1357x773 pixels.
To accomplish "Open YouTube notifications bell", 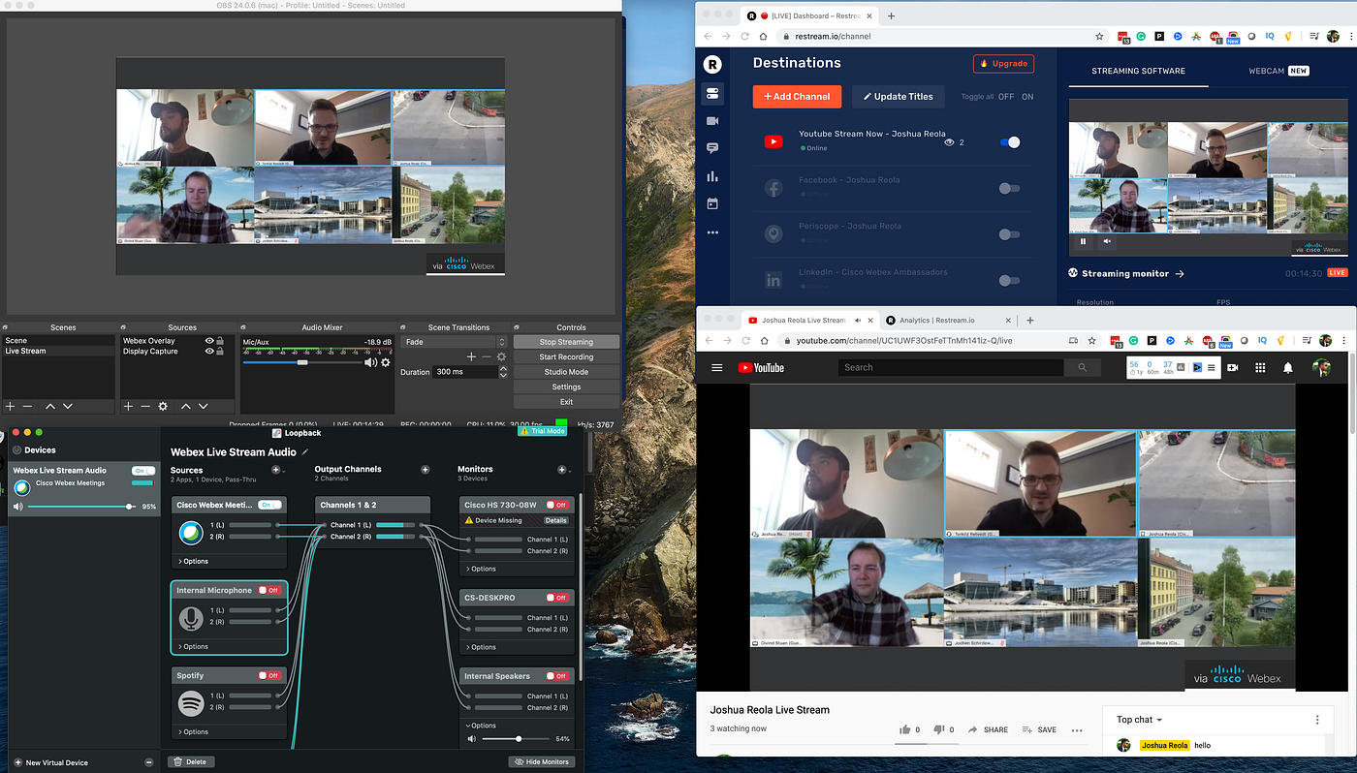I will (x=1288, y=368).
